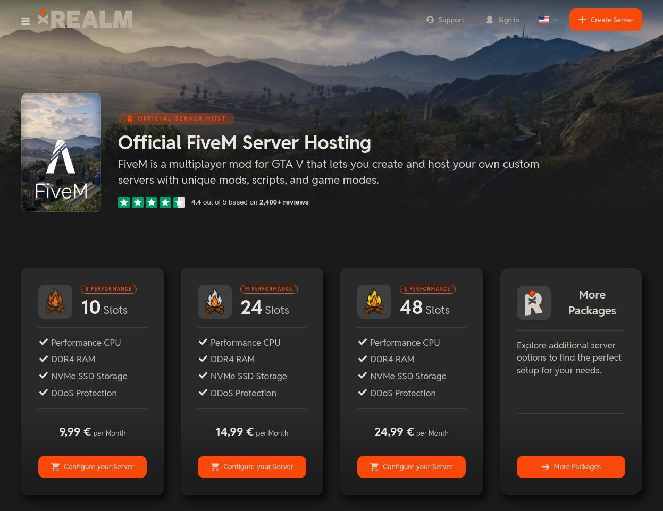Screen dimensions: 663x511
Task: Configure the 24 Slots server
Action: [252, 467]
